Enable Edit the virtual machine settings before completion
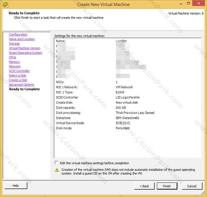207x197 pixels. 56,163
